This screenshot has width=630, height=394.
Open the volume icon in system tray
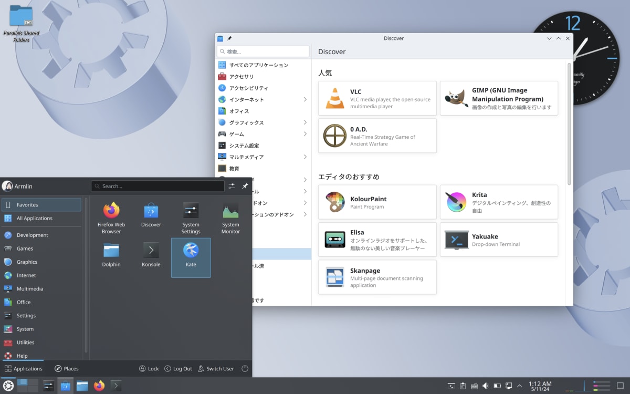click(486, 386)
